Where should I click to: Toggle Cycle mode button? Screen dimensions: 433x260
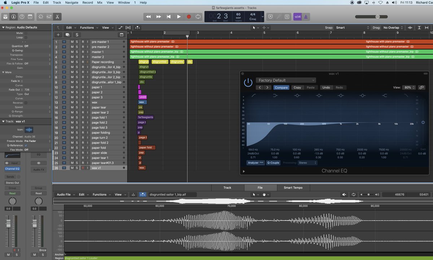[x=198, y=17]
